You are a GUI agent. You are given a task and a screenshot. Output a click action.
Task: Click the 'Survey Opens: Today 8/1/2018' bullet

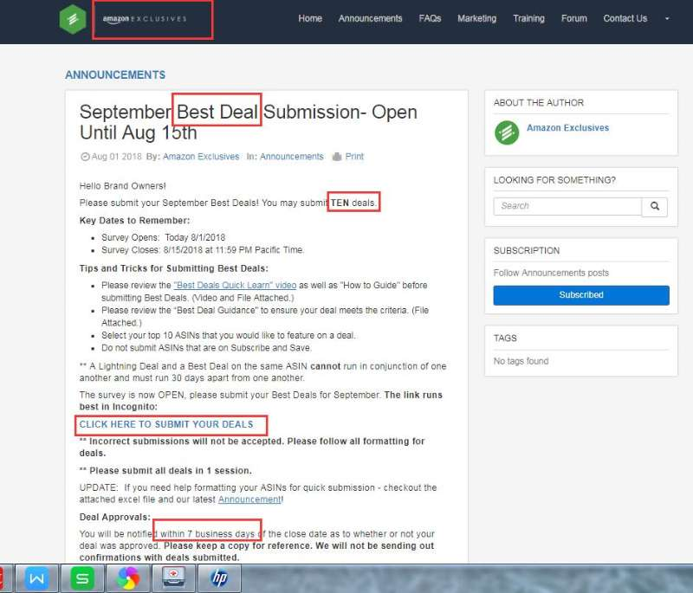coord(164,237)
